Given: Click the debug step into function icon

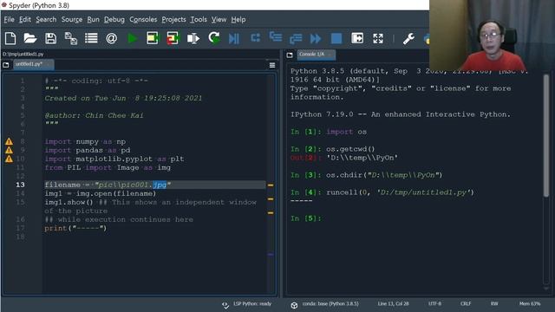Looking at the screenshot, I should (x=276, y=36).
